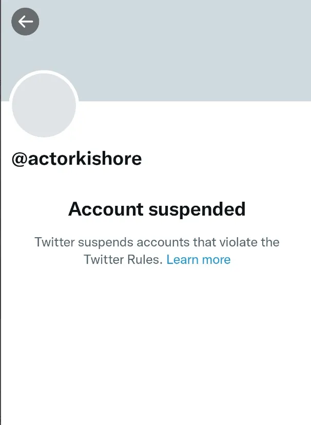Click the word Account in the heading
Viewport: 311px width, 425px height.
tap(106, 209)
